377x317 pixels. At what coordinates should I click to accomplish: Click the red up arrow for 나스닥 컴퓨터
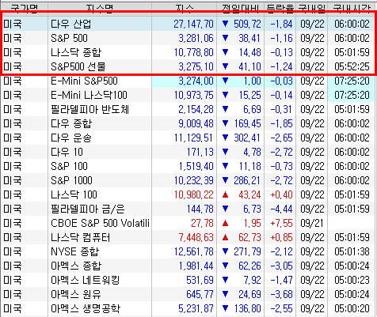tap(225, 237)
